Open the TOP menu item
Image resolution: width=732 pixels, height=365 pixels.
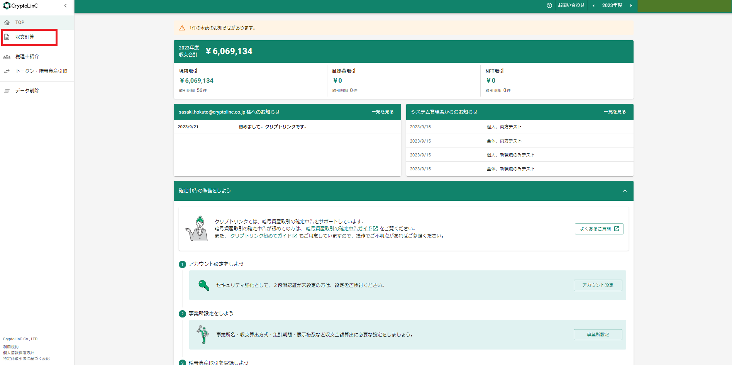pos(37,22)
